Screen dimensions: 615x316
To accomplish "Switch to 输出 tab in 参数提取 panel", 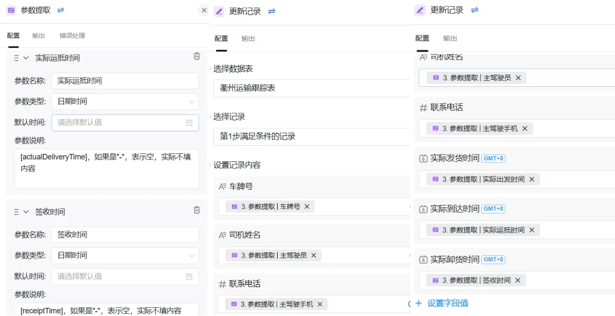I will (x=38, y=36).
